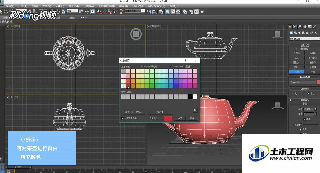Choose the 球体 object type button
This screenshot has width=320, height=173.
click(x=297, y=58)
